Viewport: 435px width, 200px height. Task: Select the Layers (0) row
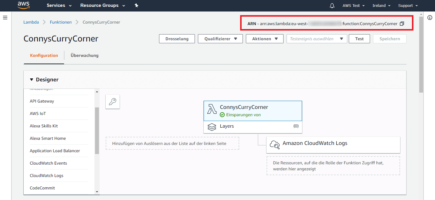pyautogui.click(x=253, y=127)
